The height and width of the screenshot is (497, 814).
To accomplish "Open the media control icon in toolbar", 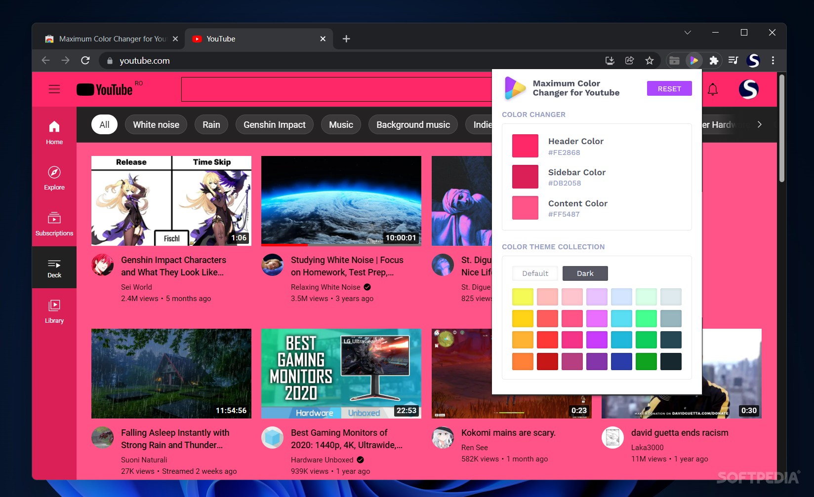I will coord(733,61).
